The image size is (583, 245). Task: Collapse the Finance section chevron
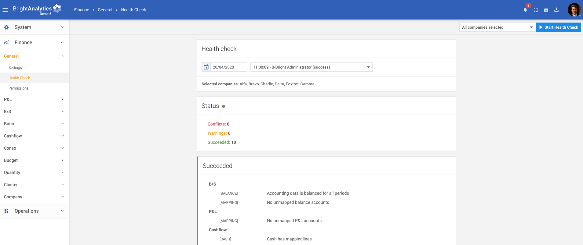coord(62,42)
